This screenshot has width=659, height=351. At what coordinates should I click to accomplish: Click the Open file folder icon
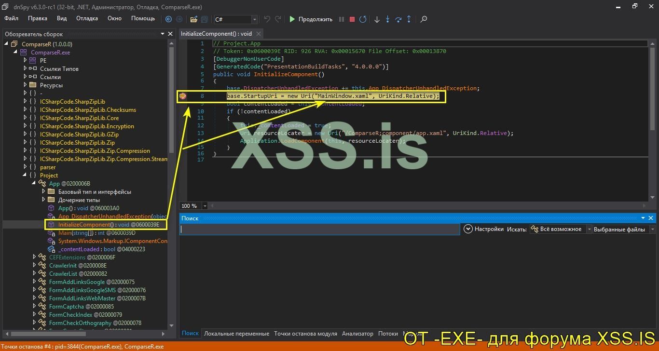click(193, 19)
